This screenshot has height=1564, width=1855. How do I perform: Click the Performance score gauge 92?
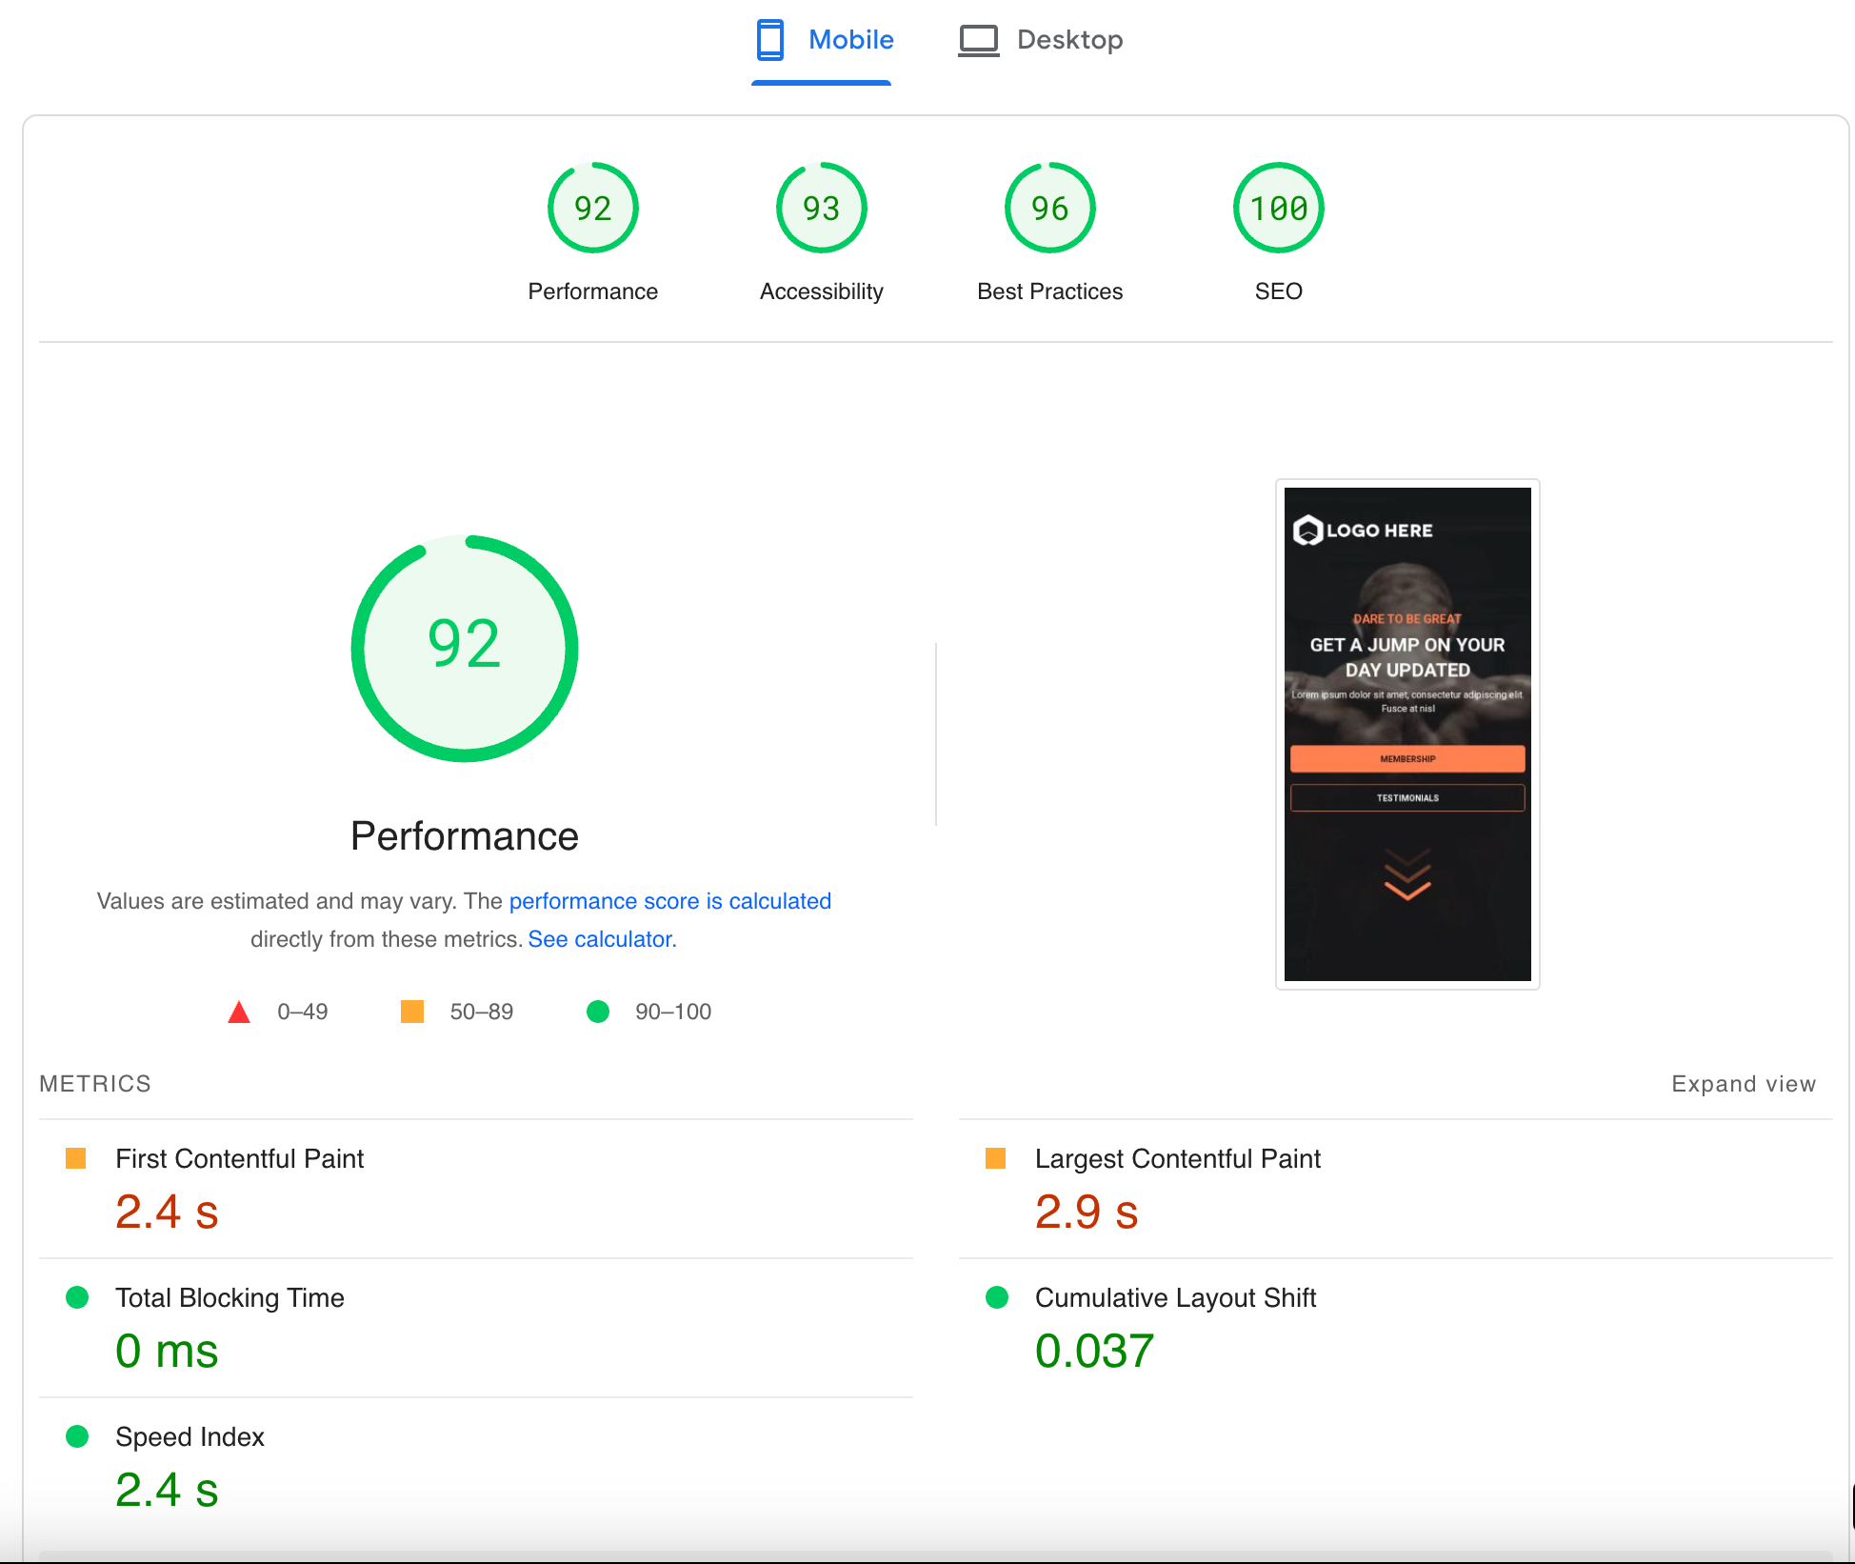(x=592, y=208)
